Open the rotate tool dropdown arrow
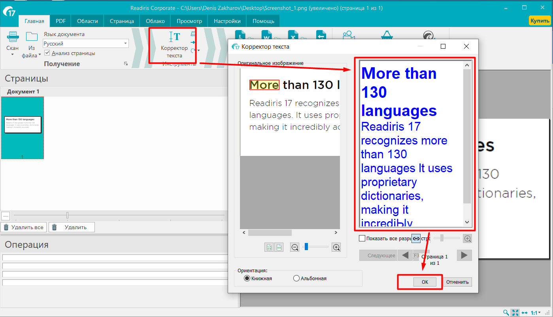Image resolution: width=553 pixels, height=317 pixels. pos(199,51)
